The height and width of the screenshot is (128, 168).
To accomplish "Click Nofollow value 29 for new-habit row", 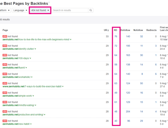I will [142, 121].
